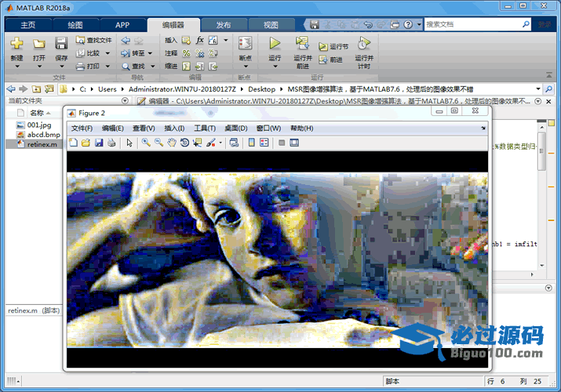The width and height of the screenshot is (561, 392).
Task: Select 001.jpg in the Current Folder panel
Action: [x=35, y=125]
